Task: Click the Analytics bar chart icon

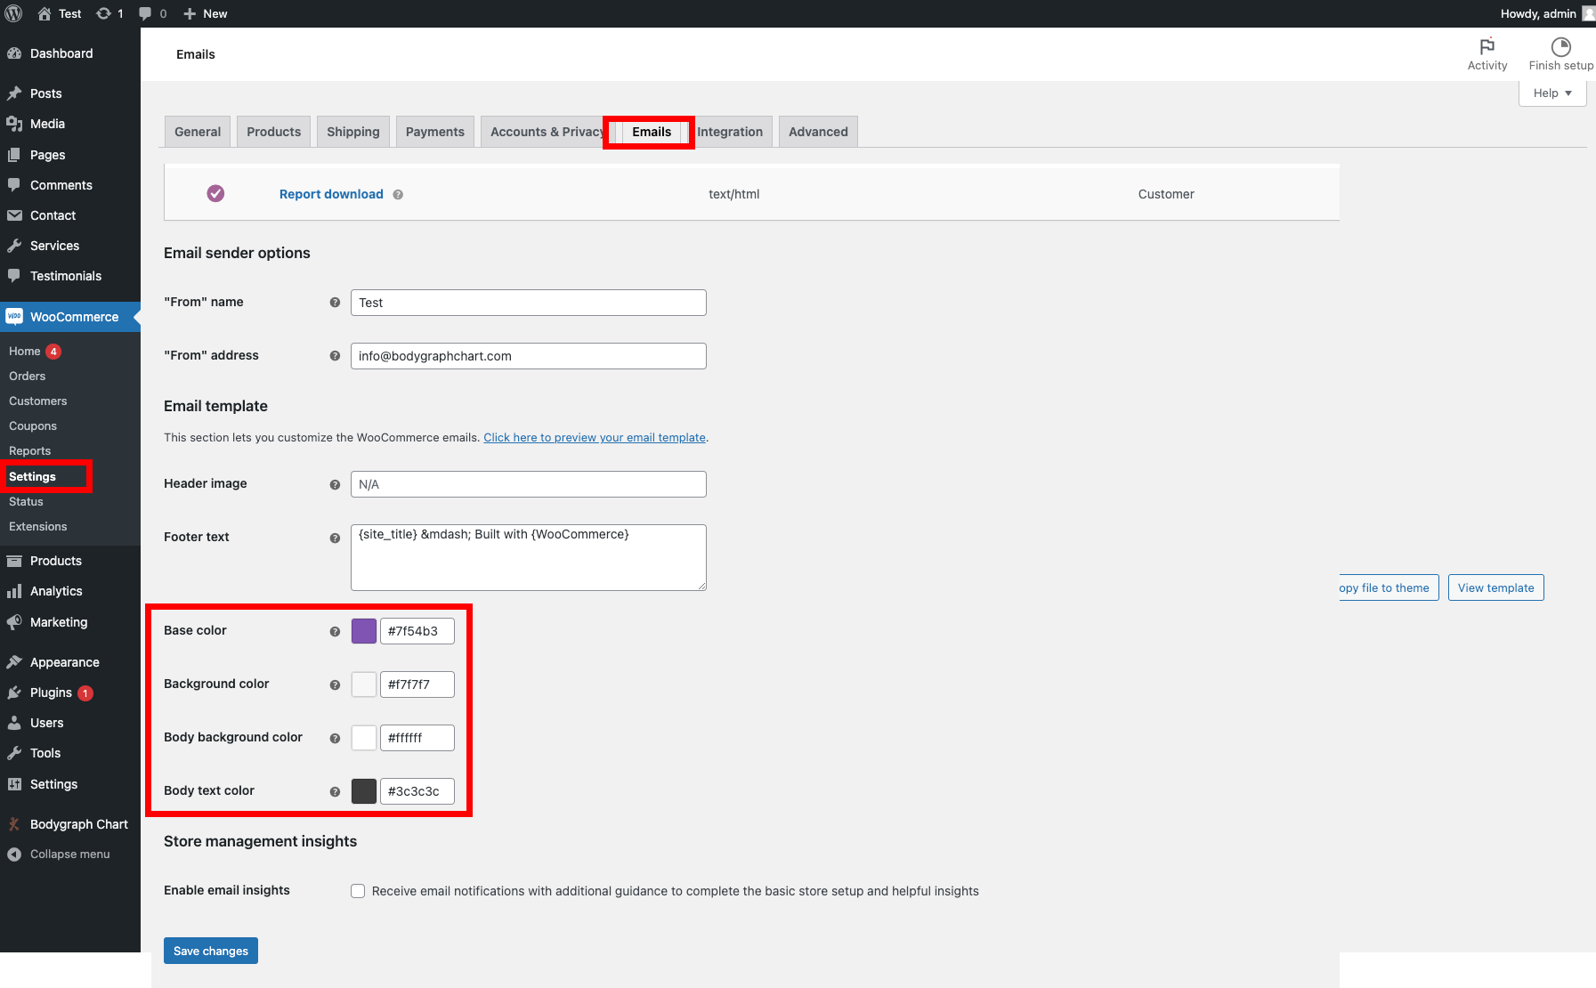Action: pyautogui.click(x=14, y=591)
